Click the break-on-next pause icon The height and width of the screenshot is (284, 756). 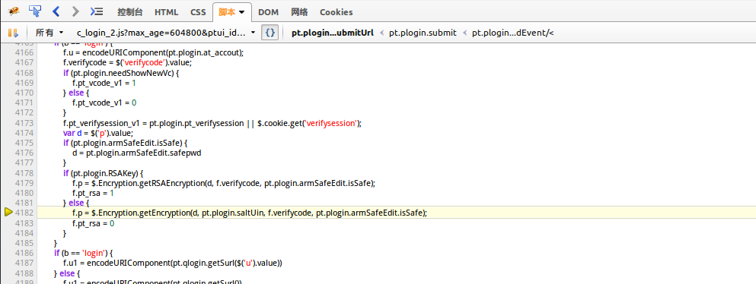[13, 33]
